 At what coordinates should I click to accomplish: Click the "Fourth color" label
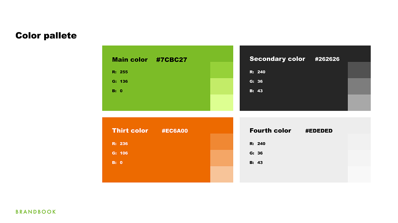click(x=270, y=130)
